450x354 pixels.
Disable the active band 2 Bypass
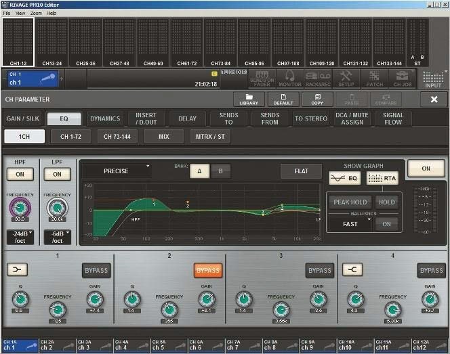pyautogui.click(x=208, y=270)
